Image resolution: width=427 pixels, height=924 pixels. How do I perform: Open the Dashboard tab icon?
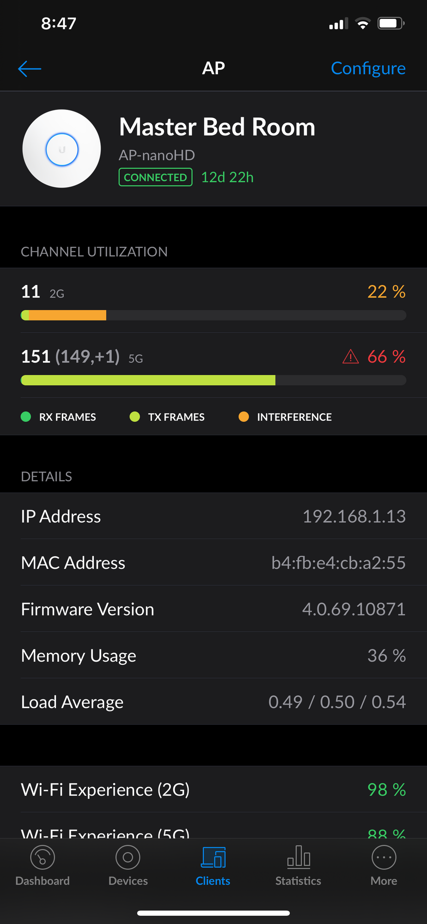pyautogui.click(x=43, y=858)
